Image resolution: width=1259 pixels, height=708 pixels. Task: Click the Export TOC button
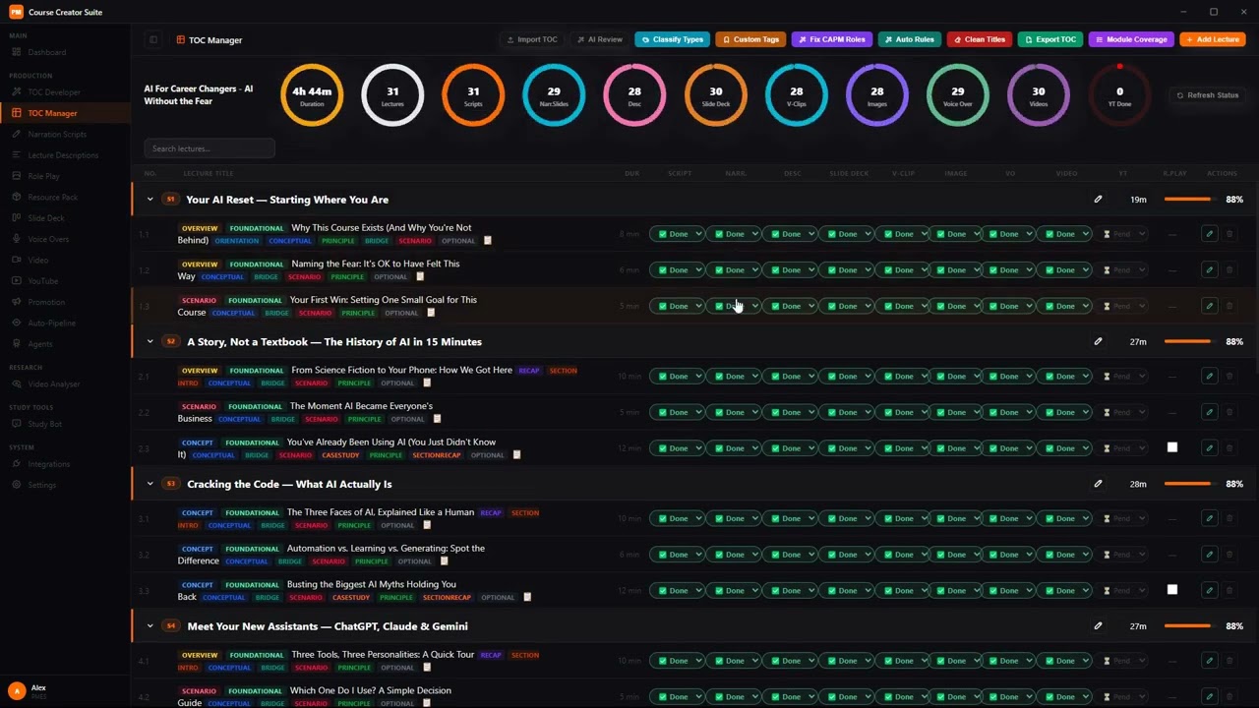point(1050,39)
